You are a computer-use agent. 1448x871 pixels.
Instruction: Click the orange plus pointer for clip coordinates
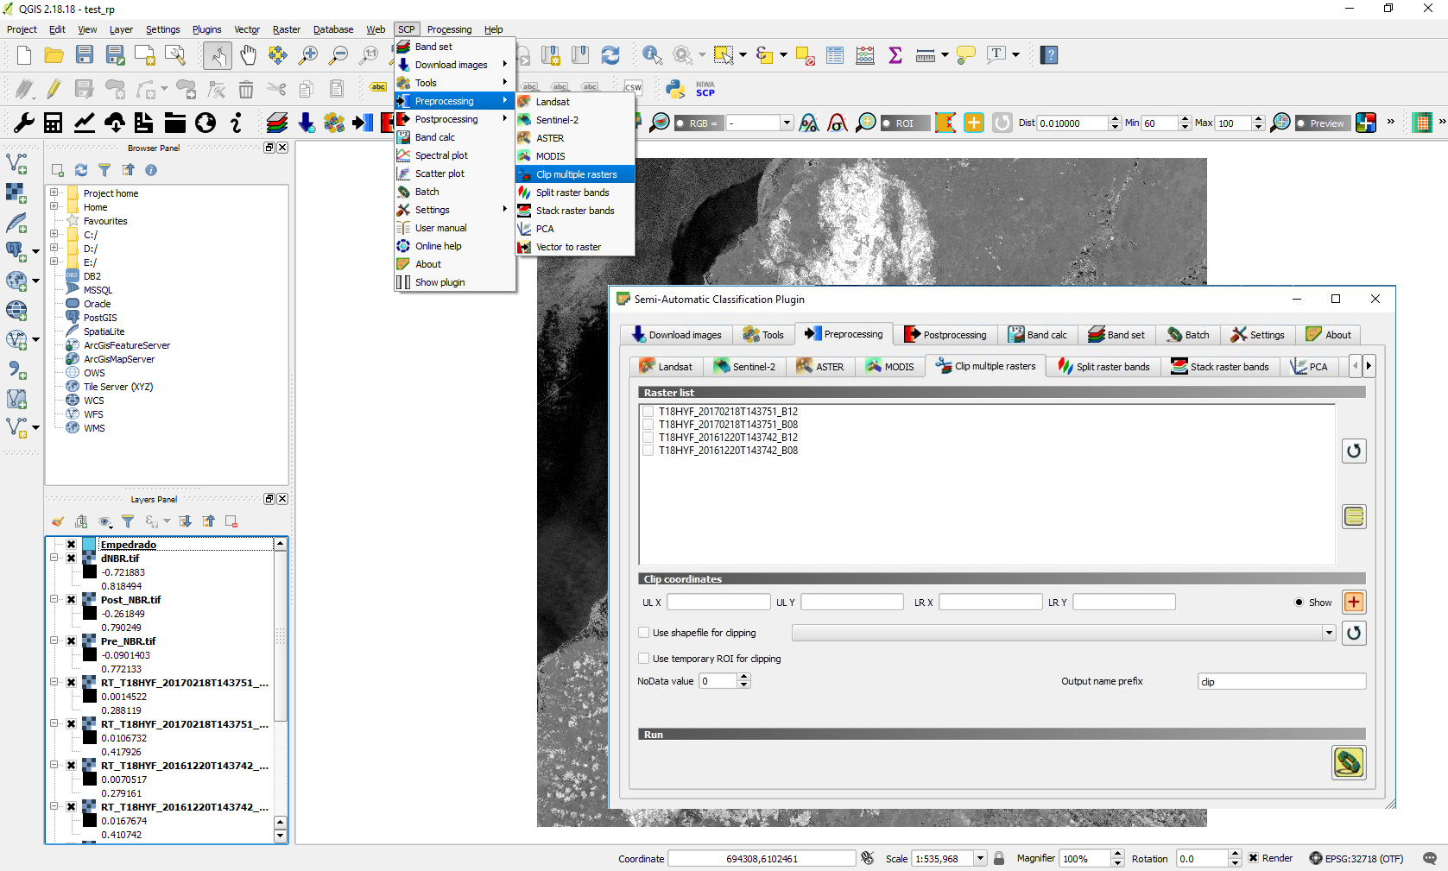click(x=1353, y=602)
